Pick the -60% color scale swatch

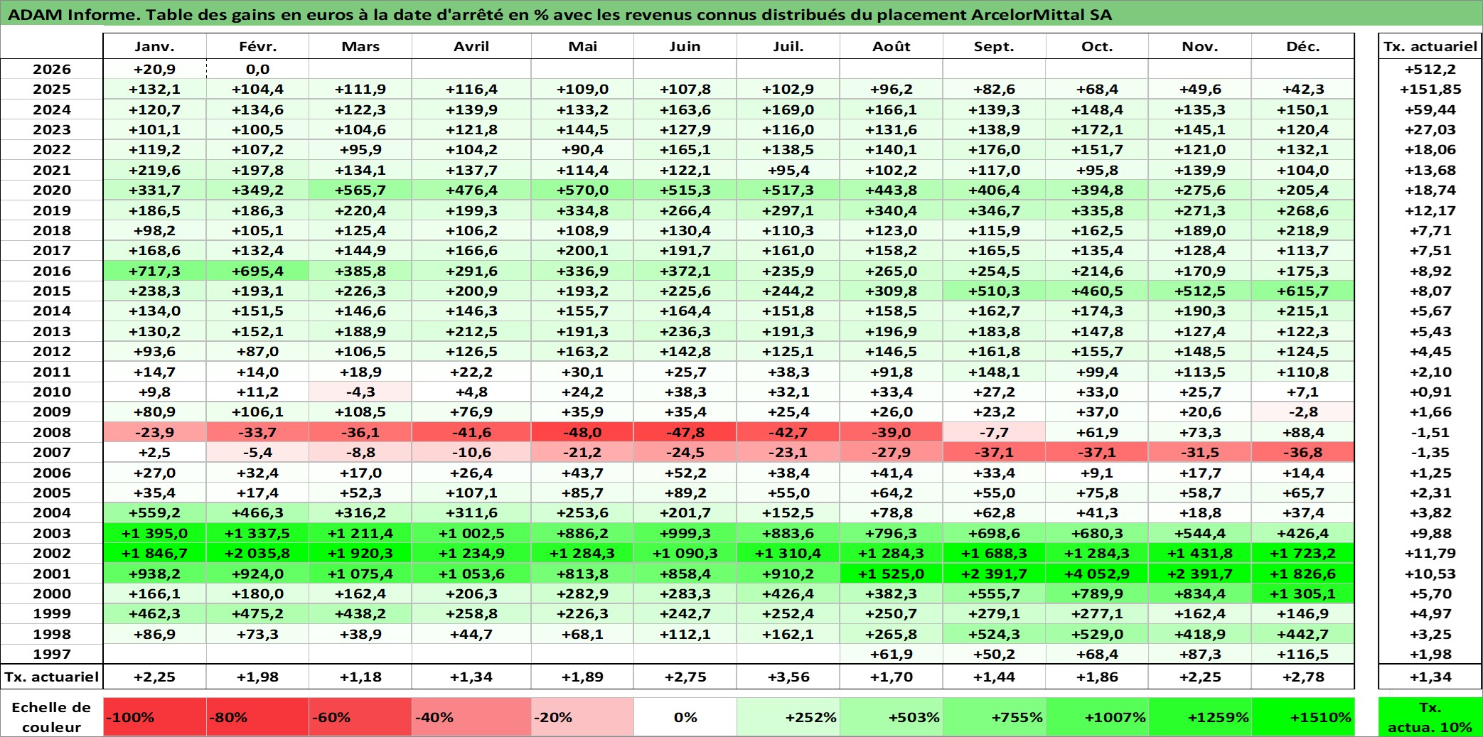click(x=360, y=716)
